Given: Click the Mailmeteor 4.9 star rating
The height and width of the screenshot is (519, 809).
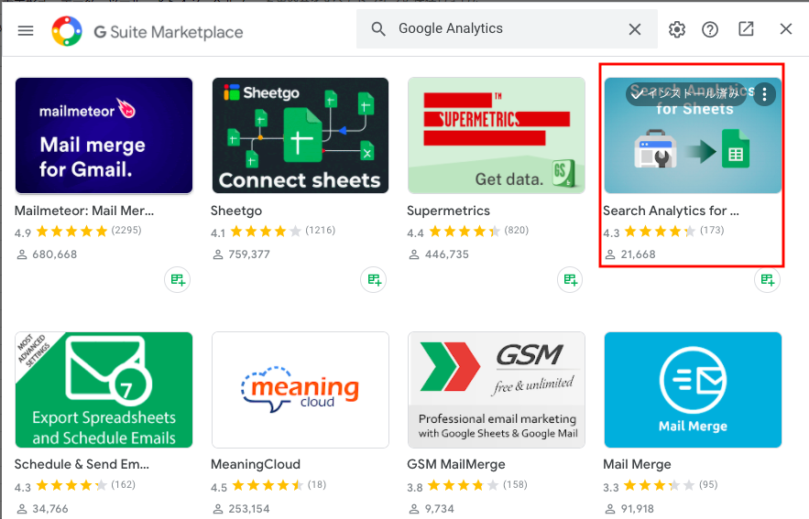Looking at the screenshot, I should pyautogui.click(x=71, y=232).
